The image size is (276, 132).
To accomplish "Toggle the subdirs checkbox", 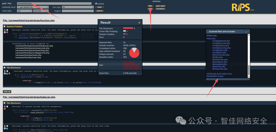I will (96, 4).
